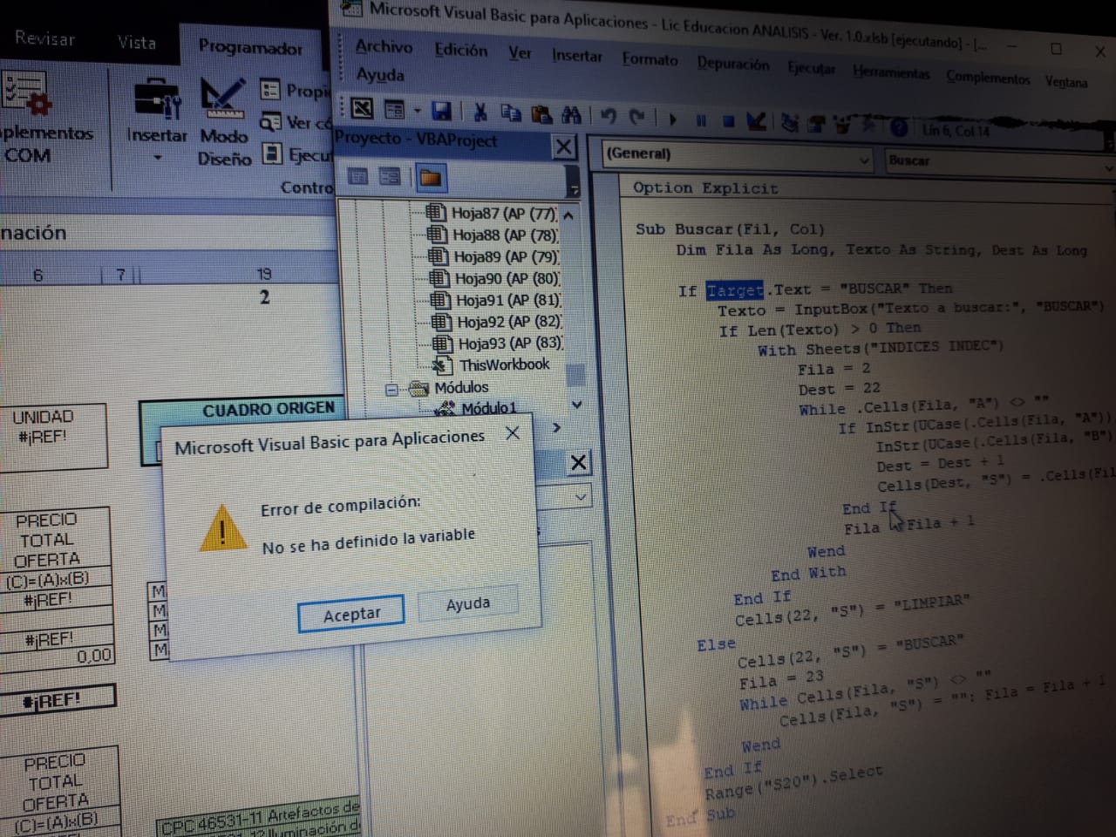Open the Depuración menu
This screenshot has width=1116, height=837.
[x=733, y=64]
